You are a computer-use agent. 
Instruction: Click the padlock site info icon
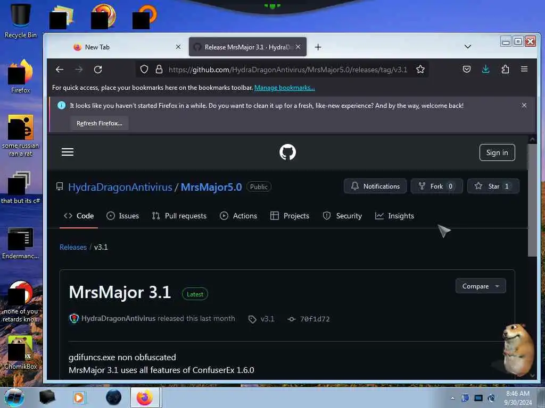[159, 70]
